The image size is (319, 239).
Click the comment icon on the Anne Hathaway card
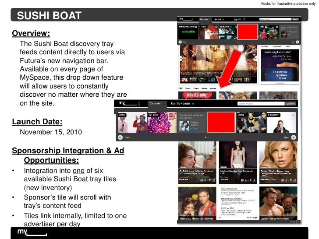tap(202, 180)
